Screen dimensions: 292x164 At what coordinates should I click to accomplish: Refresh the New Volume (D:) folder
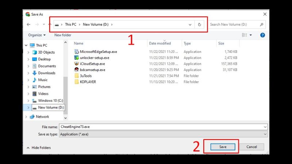coord(199,24)
